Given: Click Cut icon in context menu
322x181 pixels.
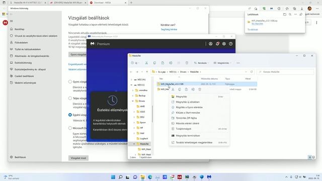Looking at the screenshot, I should click(173, 89).
